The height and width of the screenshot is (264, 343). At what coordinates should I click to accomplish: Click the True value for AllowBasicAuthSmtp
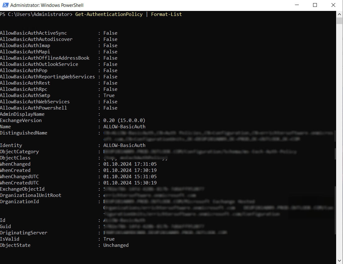pos(109,95)
